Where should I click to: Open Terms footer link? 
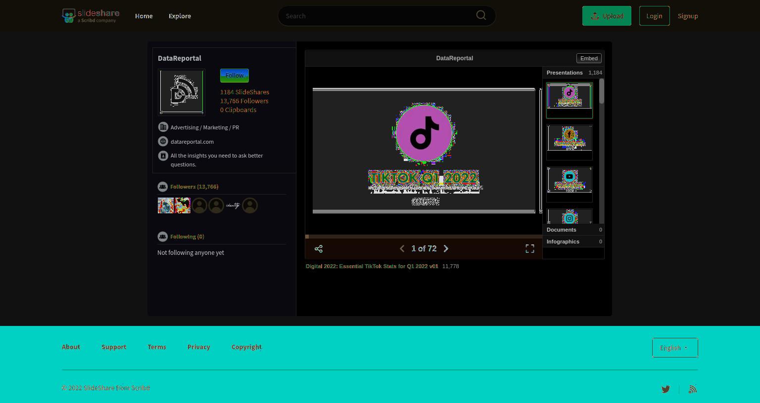[x=157, y=347]
